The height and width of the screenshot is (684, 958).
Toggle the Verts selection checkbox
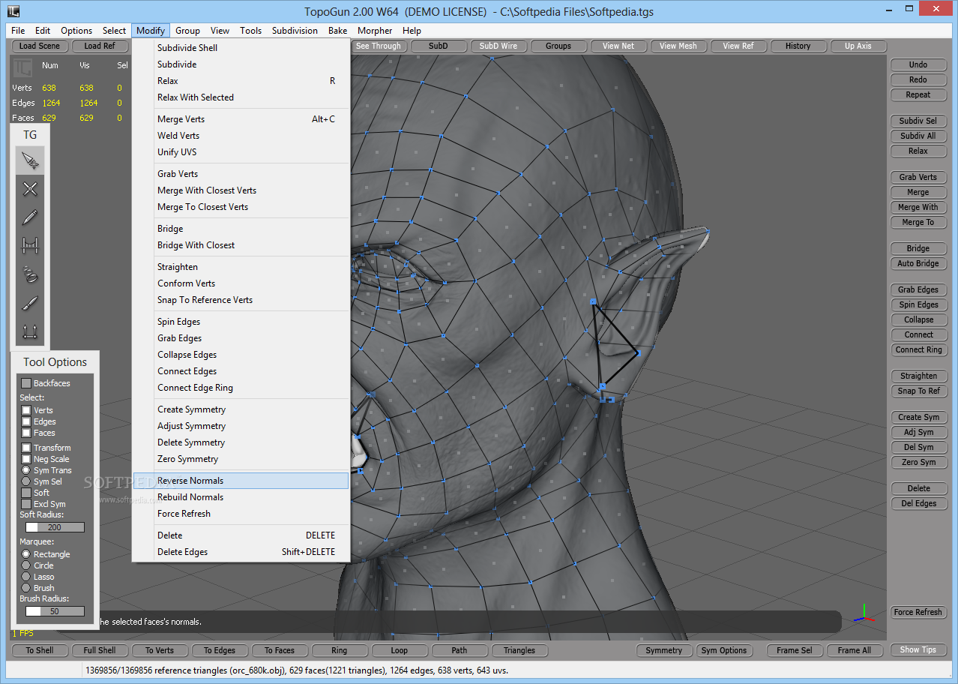[26, 410]
